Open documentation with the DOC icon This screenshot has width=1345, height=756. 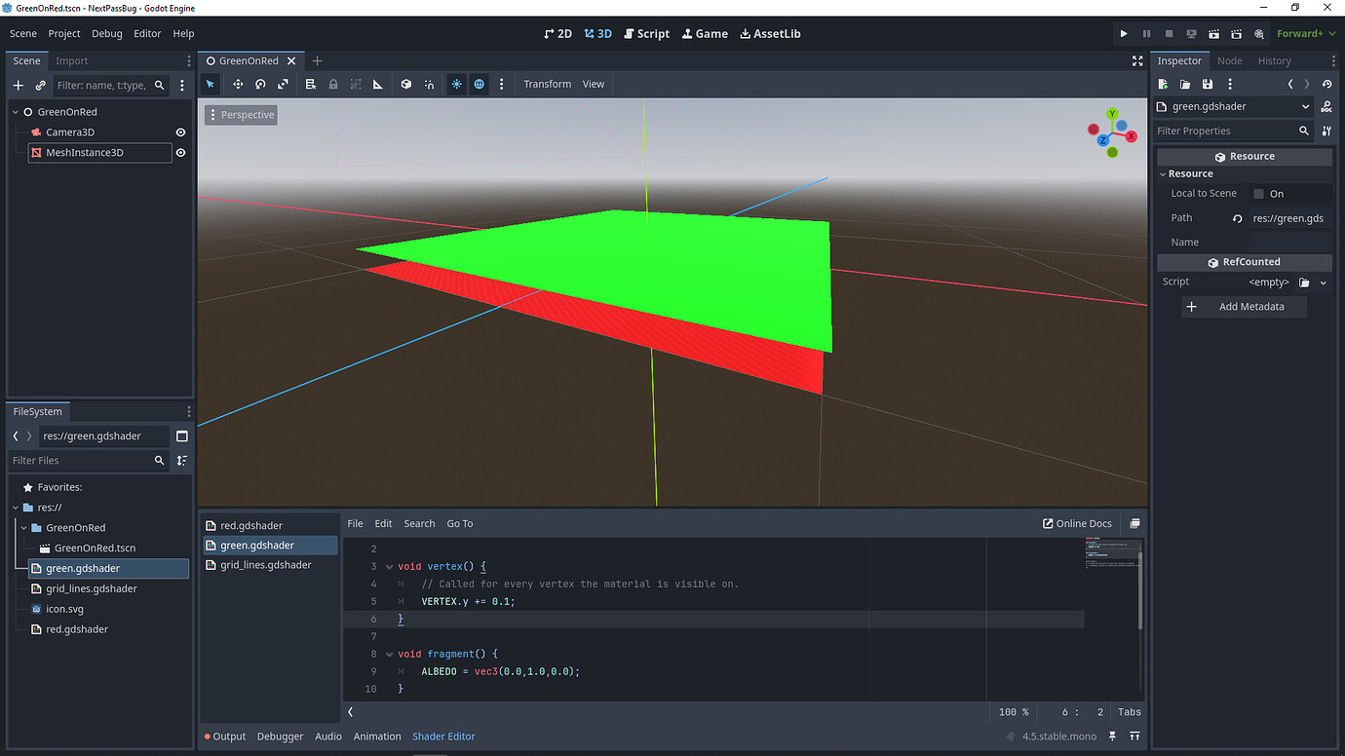click(x=1326, y=106)
